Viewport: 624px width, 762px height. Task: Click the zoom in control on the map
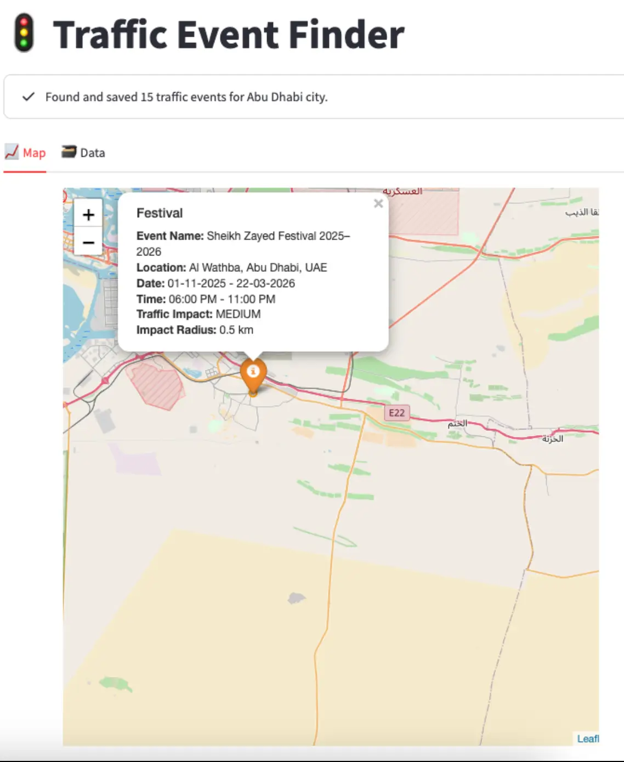(88, 215)
